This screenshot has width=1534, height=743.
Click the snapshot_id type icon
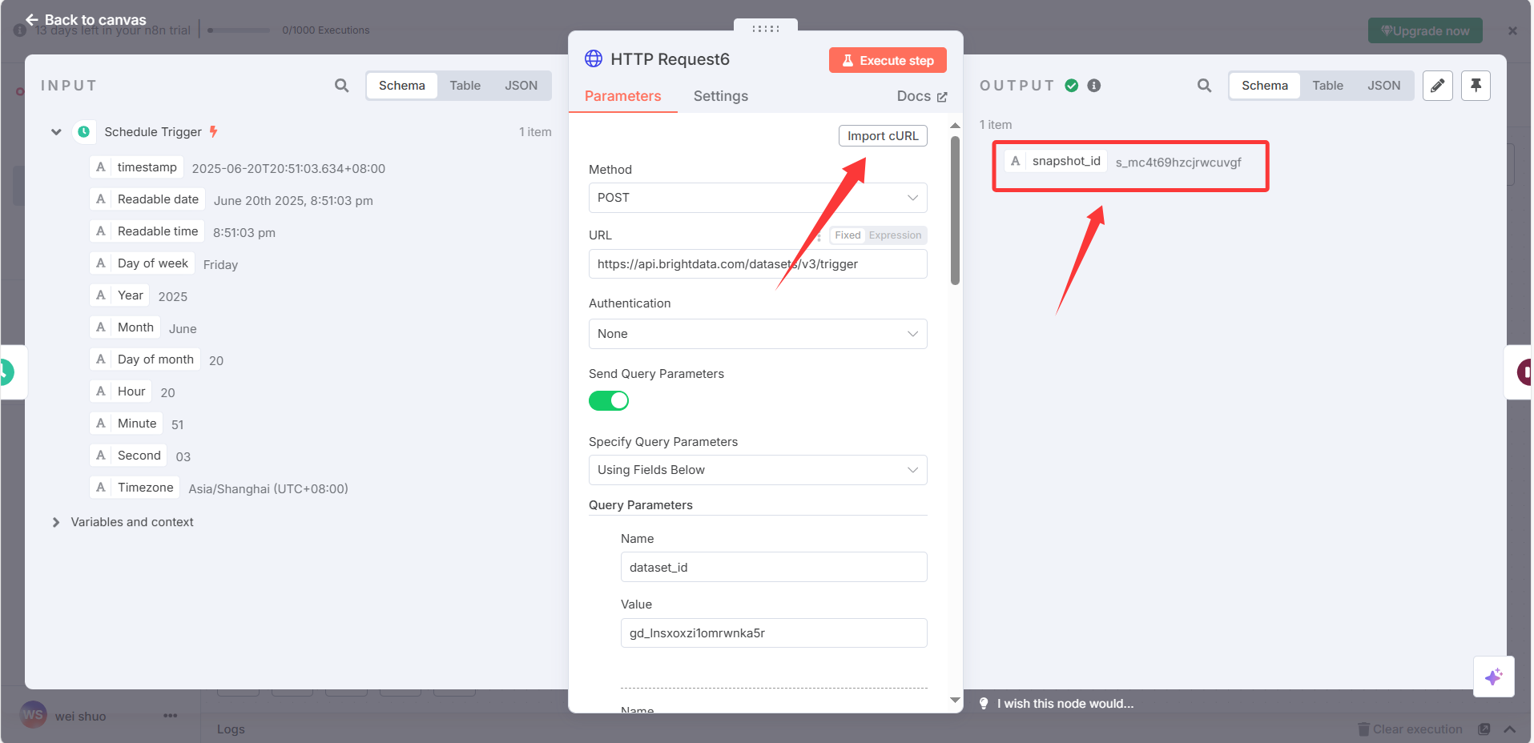click(x=1016, y=161)
